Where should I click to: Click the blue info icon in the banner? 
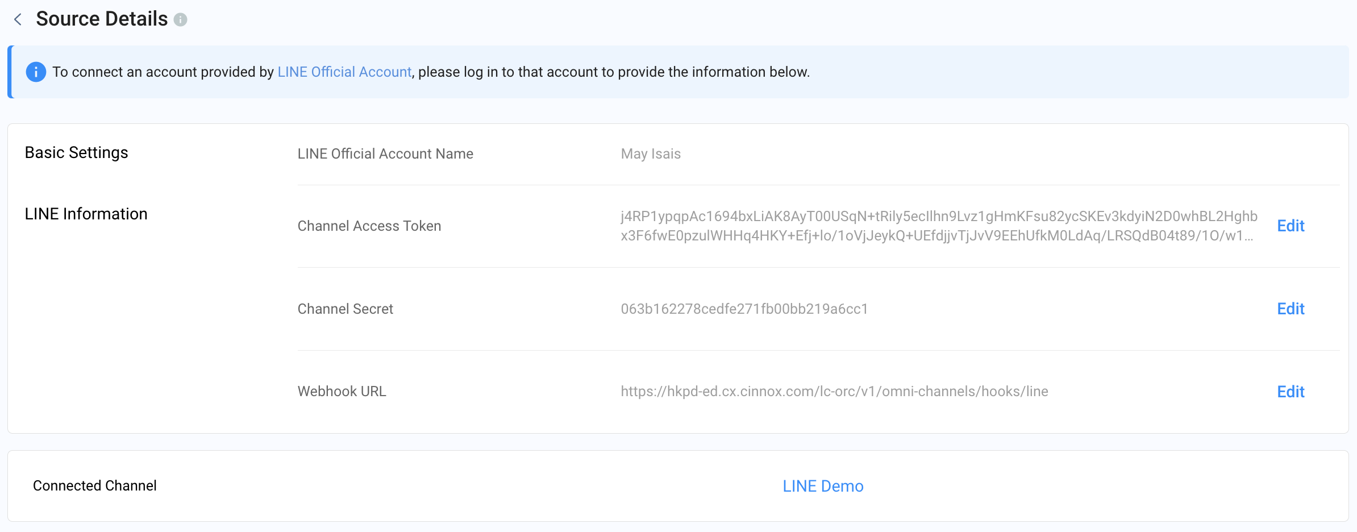36,72
